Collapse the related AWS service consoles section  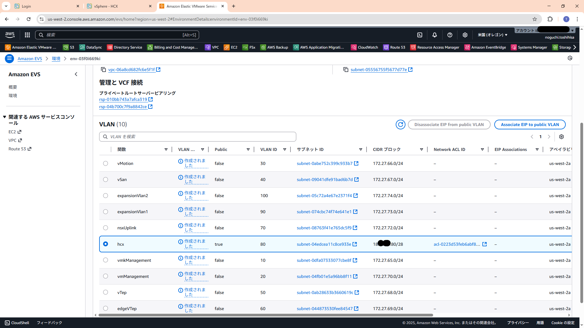pyautogui.click(x=5, y=117)
